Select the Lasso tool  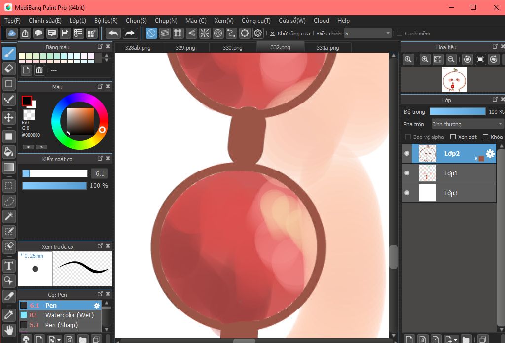coord(9,201)
